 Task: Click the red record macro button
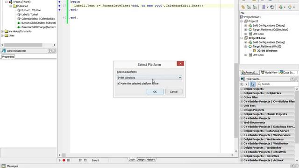[64, 161]
